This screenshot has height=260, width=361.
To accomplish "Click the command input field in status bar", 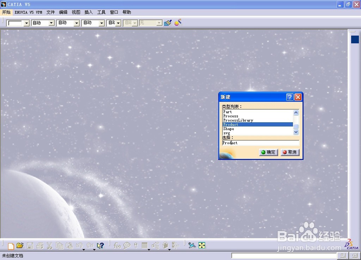I will coord(284,256).
